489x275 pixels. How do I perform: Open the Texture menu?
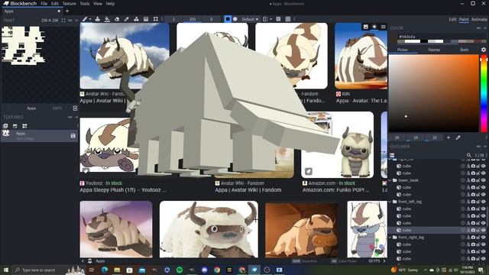pyautogui.click(x=70, y=4)
